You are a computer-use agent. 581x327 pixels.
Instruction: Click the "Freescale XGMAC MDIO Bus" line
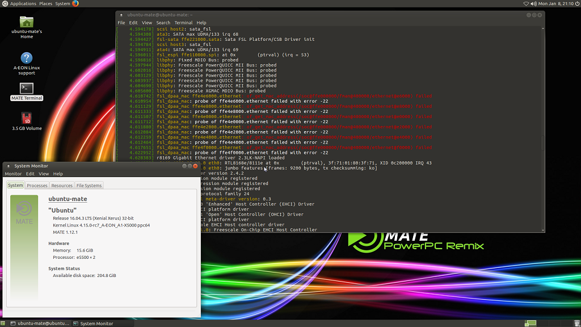[211, 91]
